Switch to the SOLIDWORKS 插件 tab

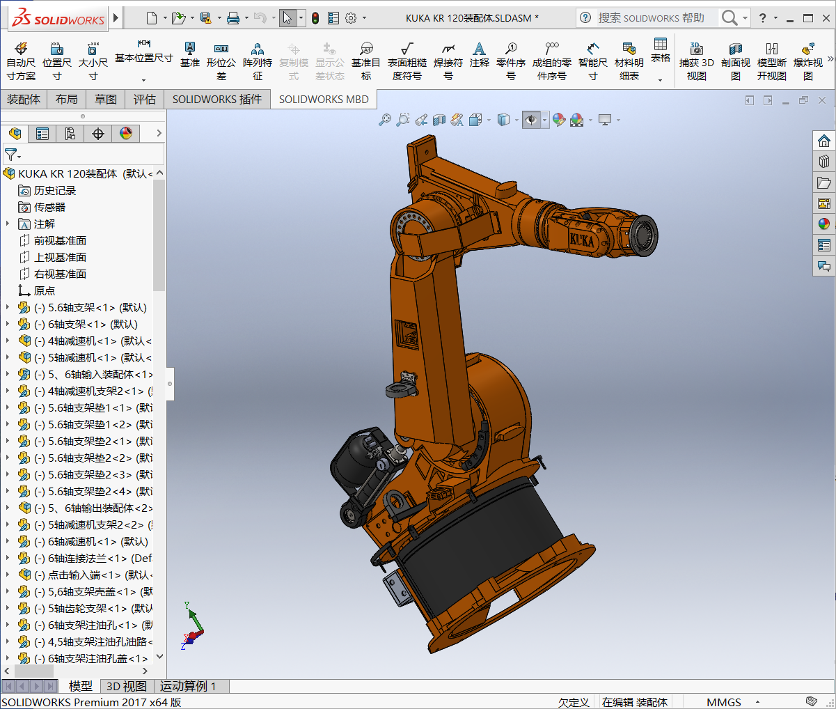217,100
